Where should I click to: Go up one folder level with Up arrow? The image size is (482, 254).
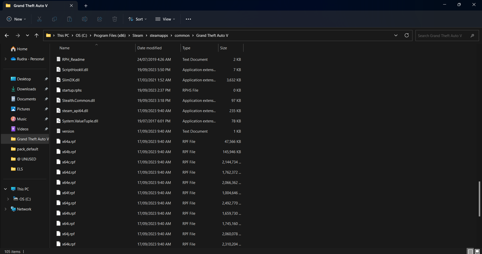tap(37, 36)
